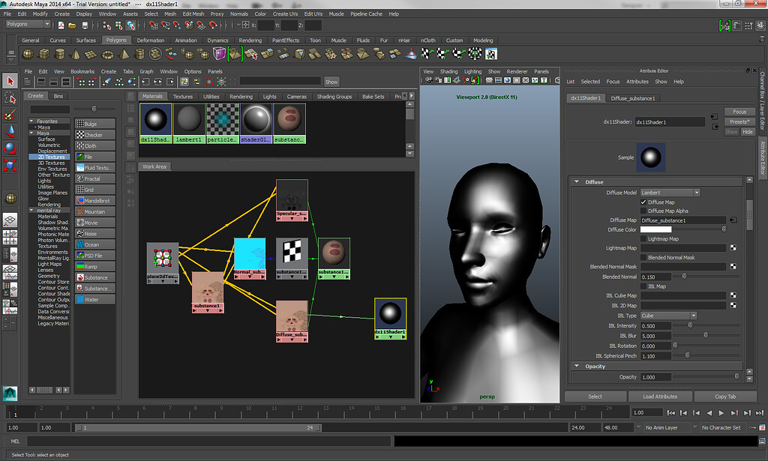Click the map connection icon beside Diffuse Map
This screenshot has width=768, height=461.
pyautogui.click(x=732, y=220)
